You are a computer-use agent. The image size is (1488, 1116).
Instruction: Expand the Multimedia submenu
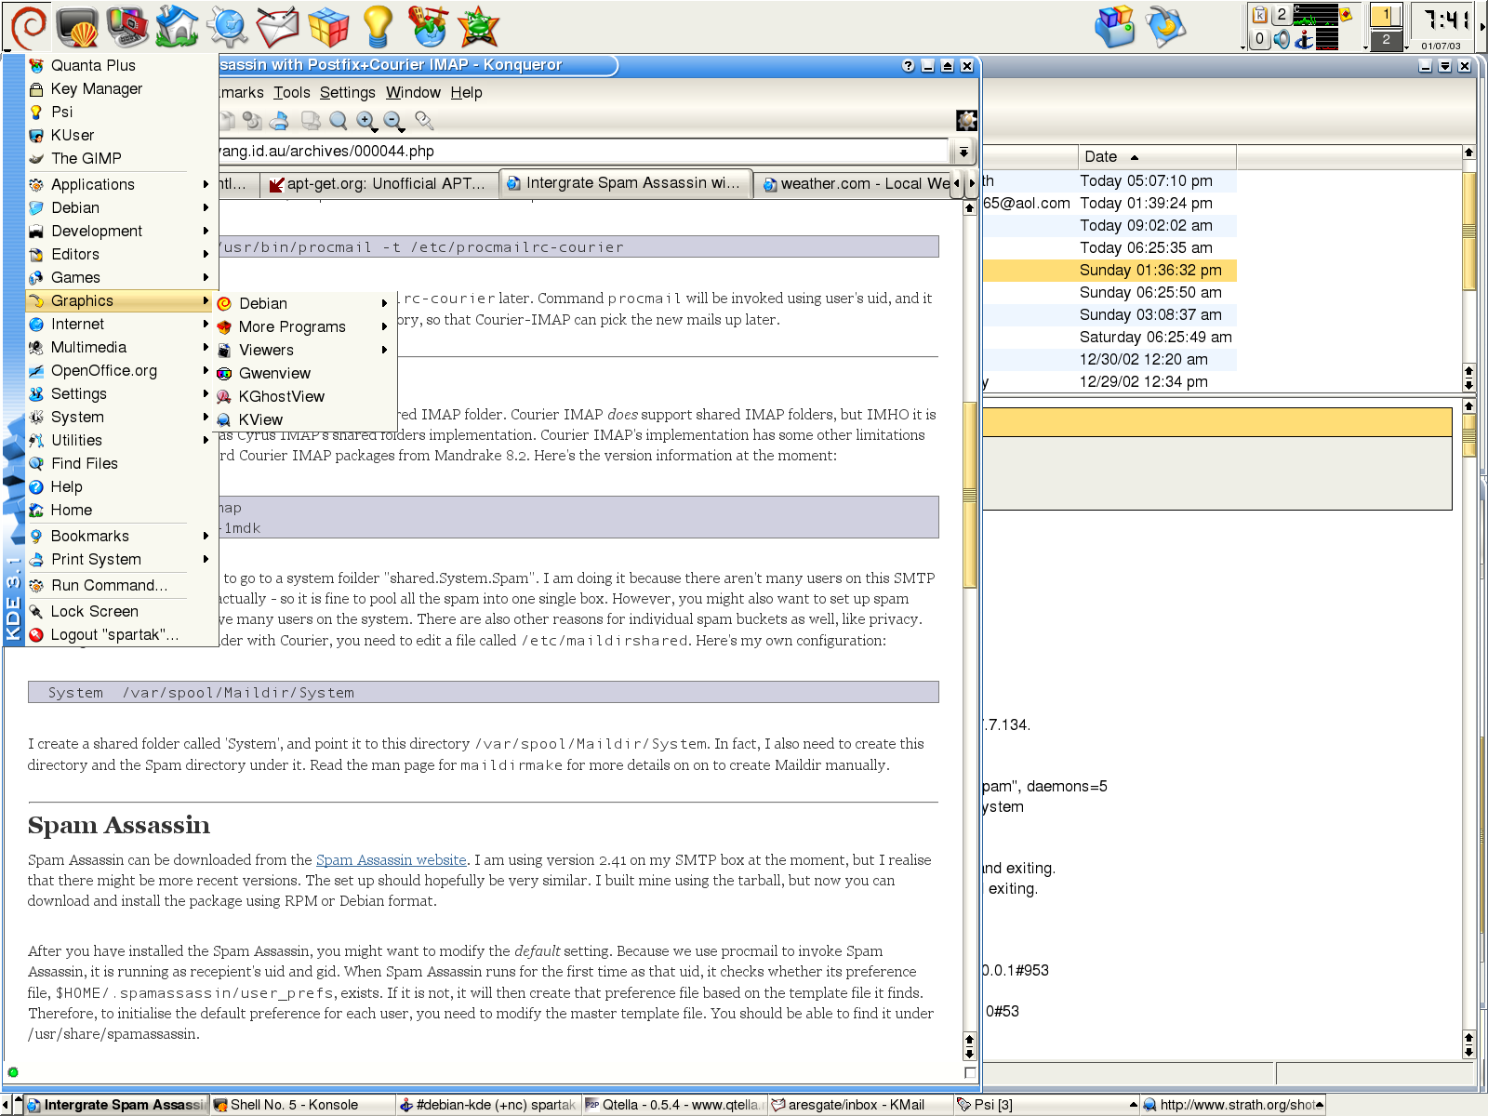point(121,347)
